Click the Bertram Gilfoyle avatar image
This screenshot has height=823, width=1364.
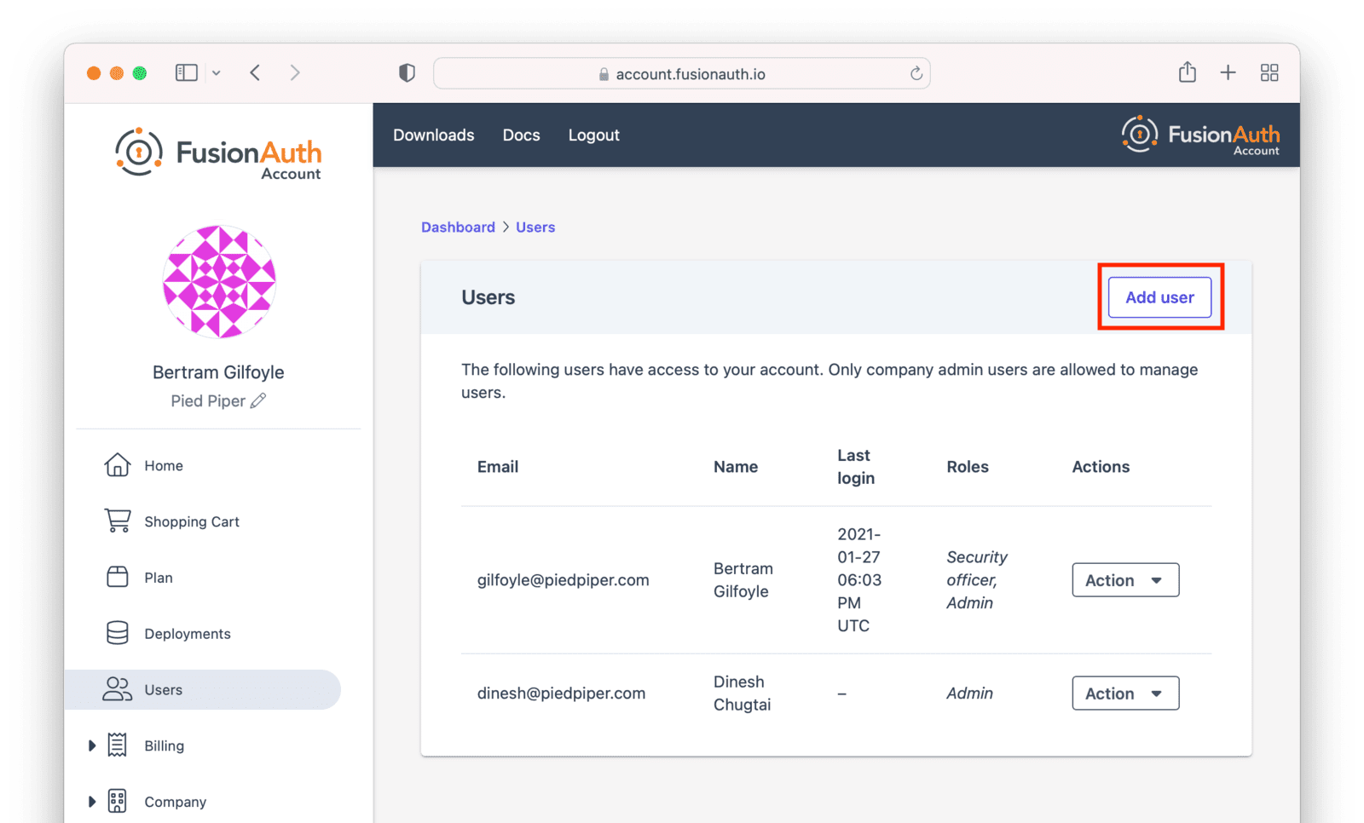pyautogui.click(x=219, y=281)
